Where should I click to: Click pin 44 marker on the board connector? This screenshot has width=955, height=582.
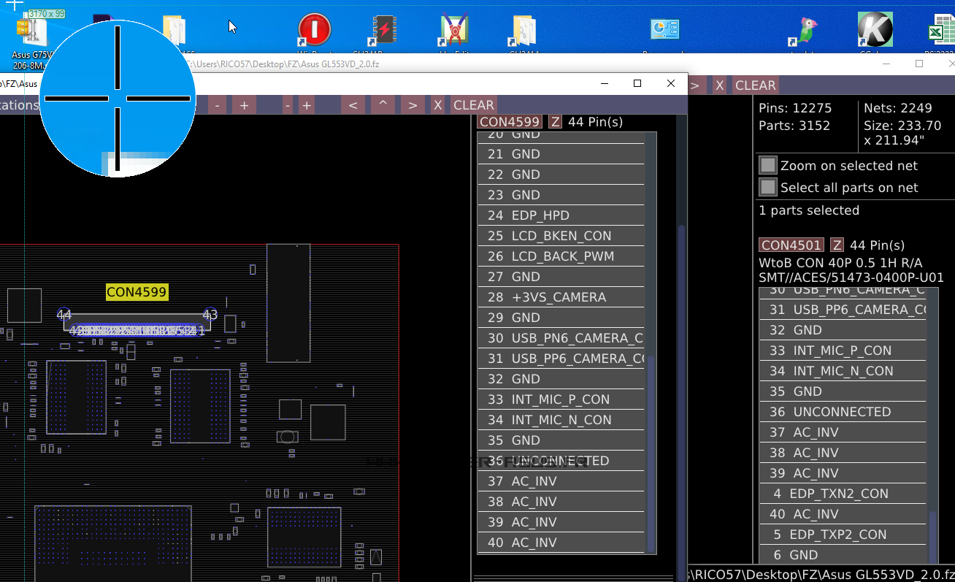click(x=64, y=315)
